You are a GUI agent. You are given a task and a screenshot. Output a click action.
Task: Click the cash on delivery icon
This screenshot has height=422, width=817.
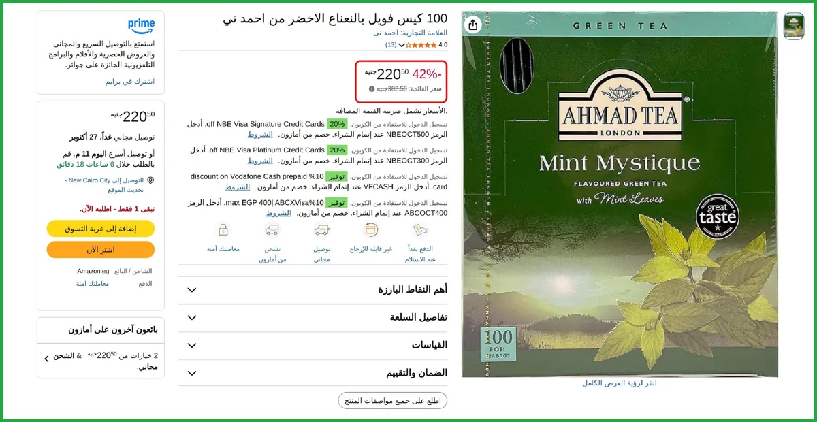pos(419,230)
